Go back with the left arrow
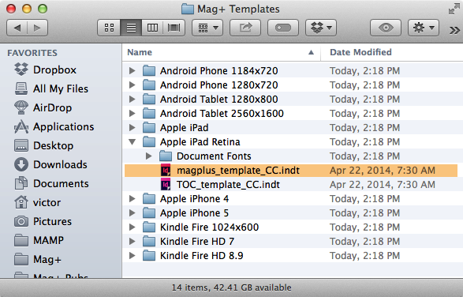463x297 pixels. tap(17, 28)
